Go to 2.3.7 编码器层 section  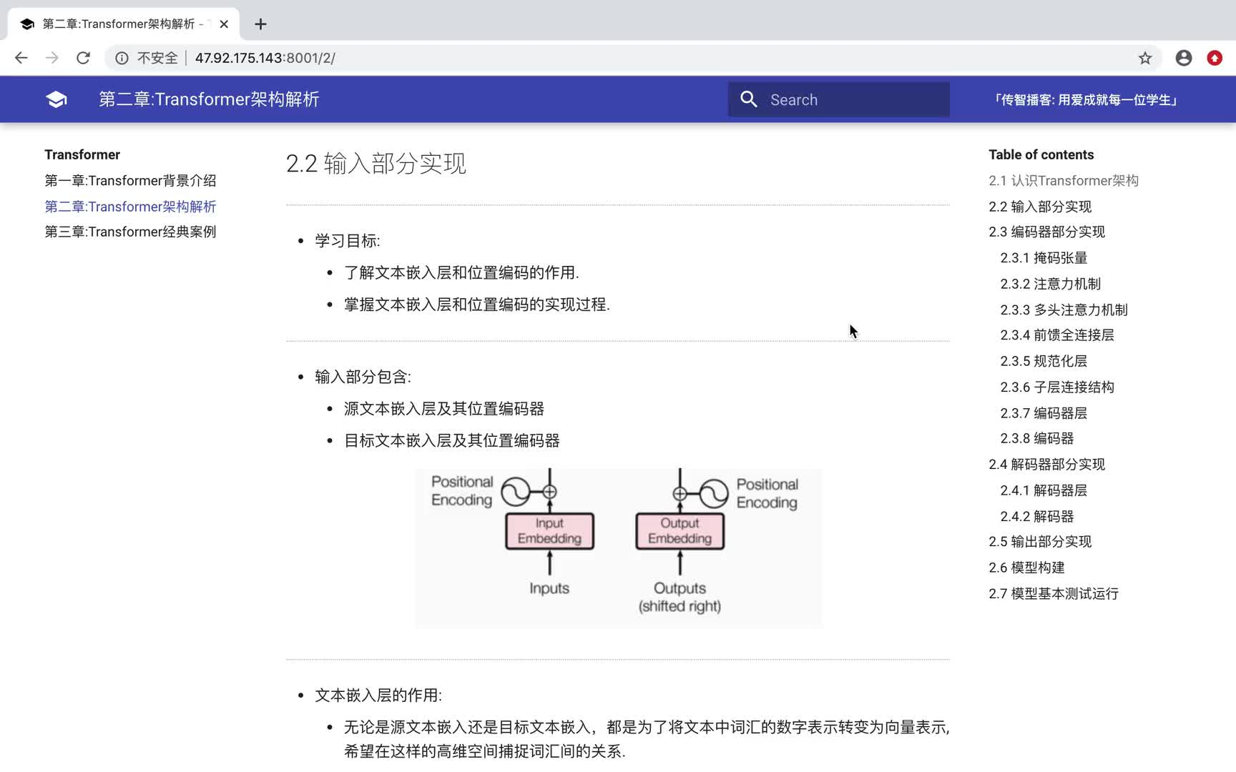[x=1044, y=413]
